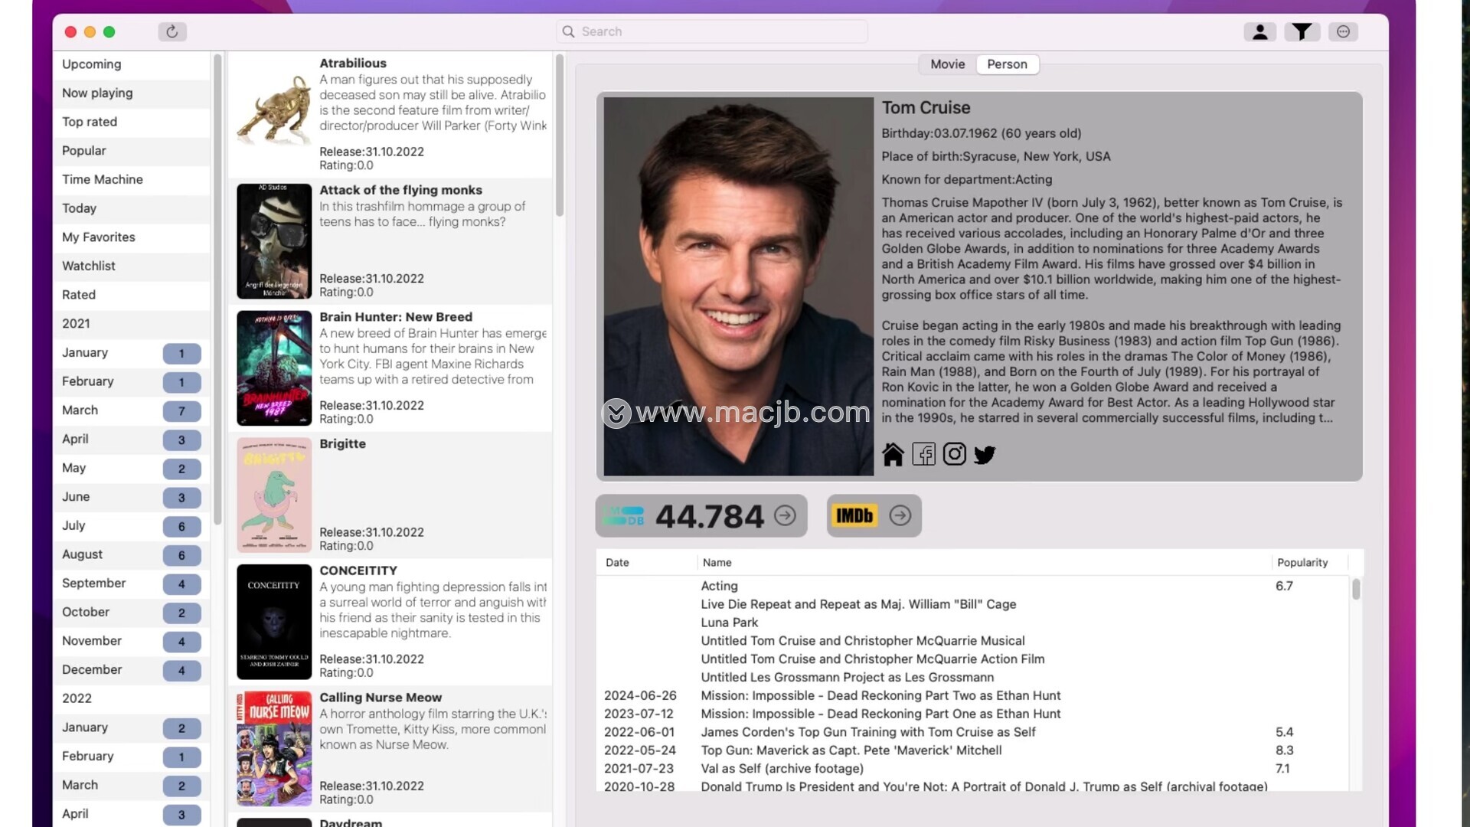Select Upcoming in the sidebar

pyautogui.click(x=132, y=64)
